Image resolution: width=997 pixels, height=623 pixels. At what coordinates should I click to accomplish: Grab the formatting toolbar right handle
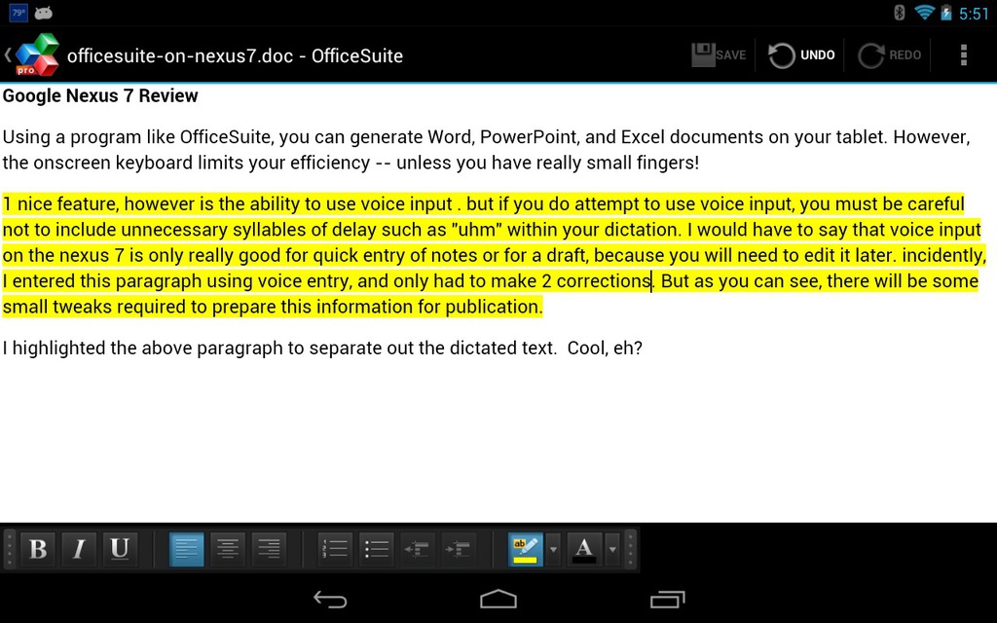tap(631, 549)
